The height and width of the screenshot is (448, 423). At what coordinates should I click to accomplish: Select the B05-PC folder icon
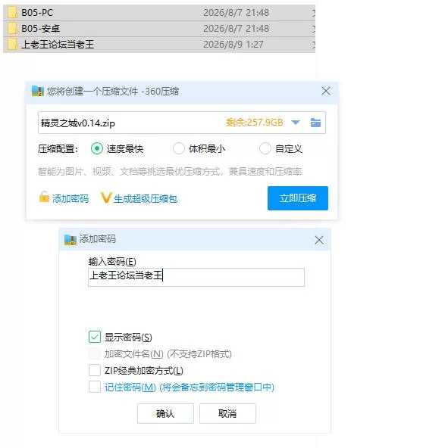pyautogui.click(x=12, y=13)
